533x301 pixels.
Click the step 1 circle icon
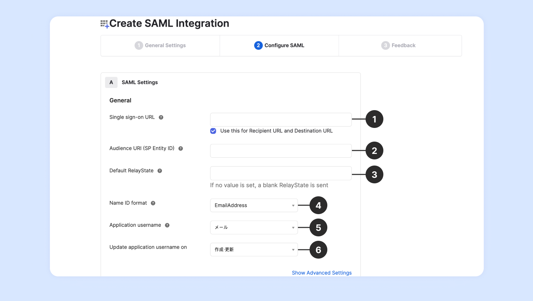click(x=139, y=45)
